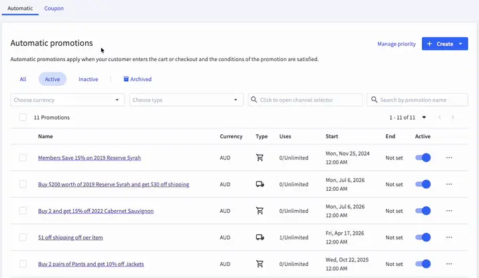Toggle select-all promotions checkbox

click(23, 117)
